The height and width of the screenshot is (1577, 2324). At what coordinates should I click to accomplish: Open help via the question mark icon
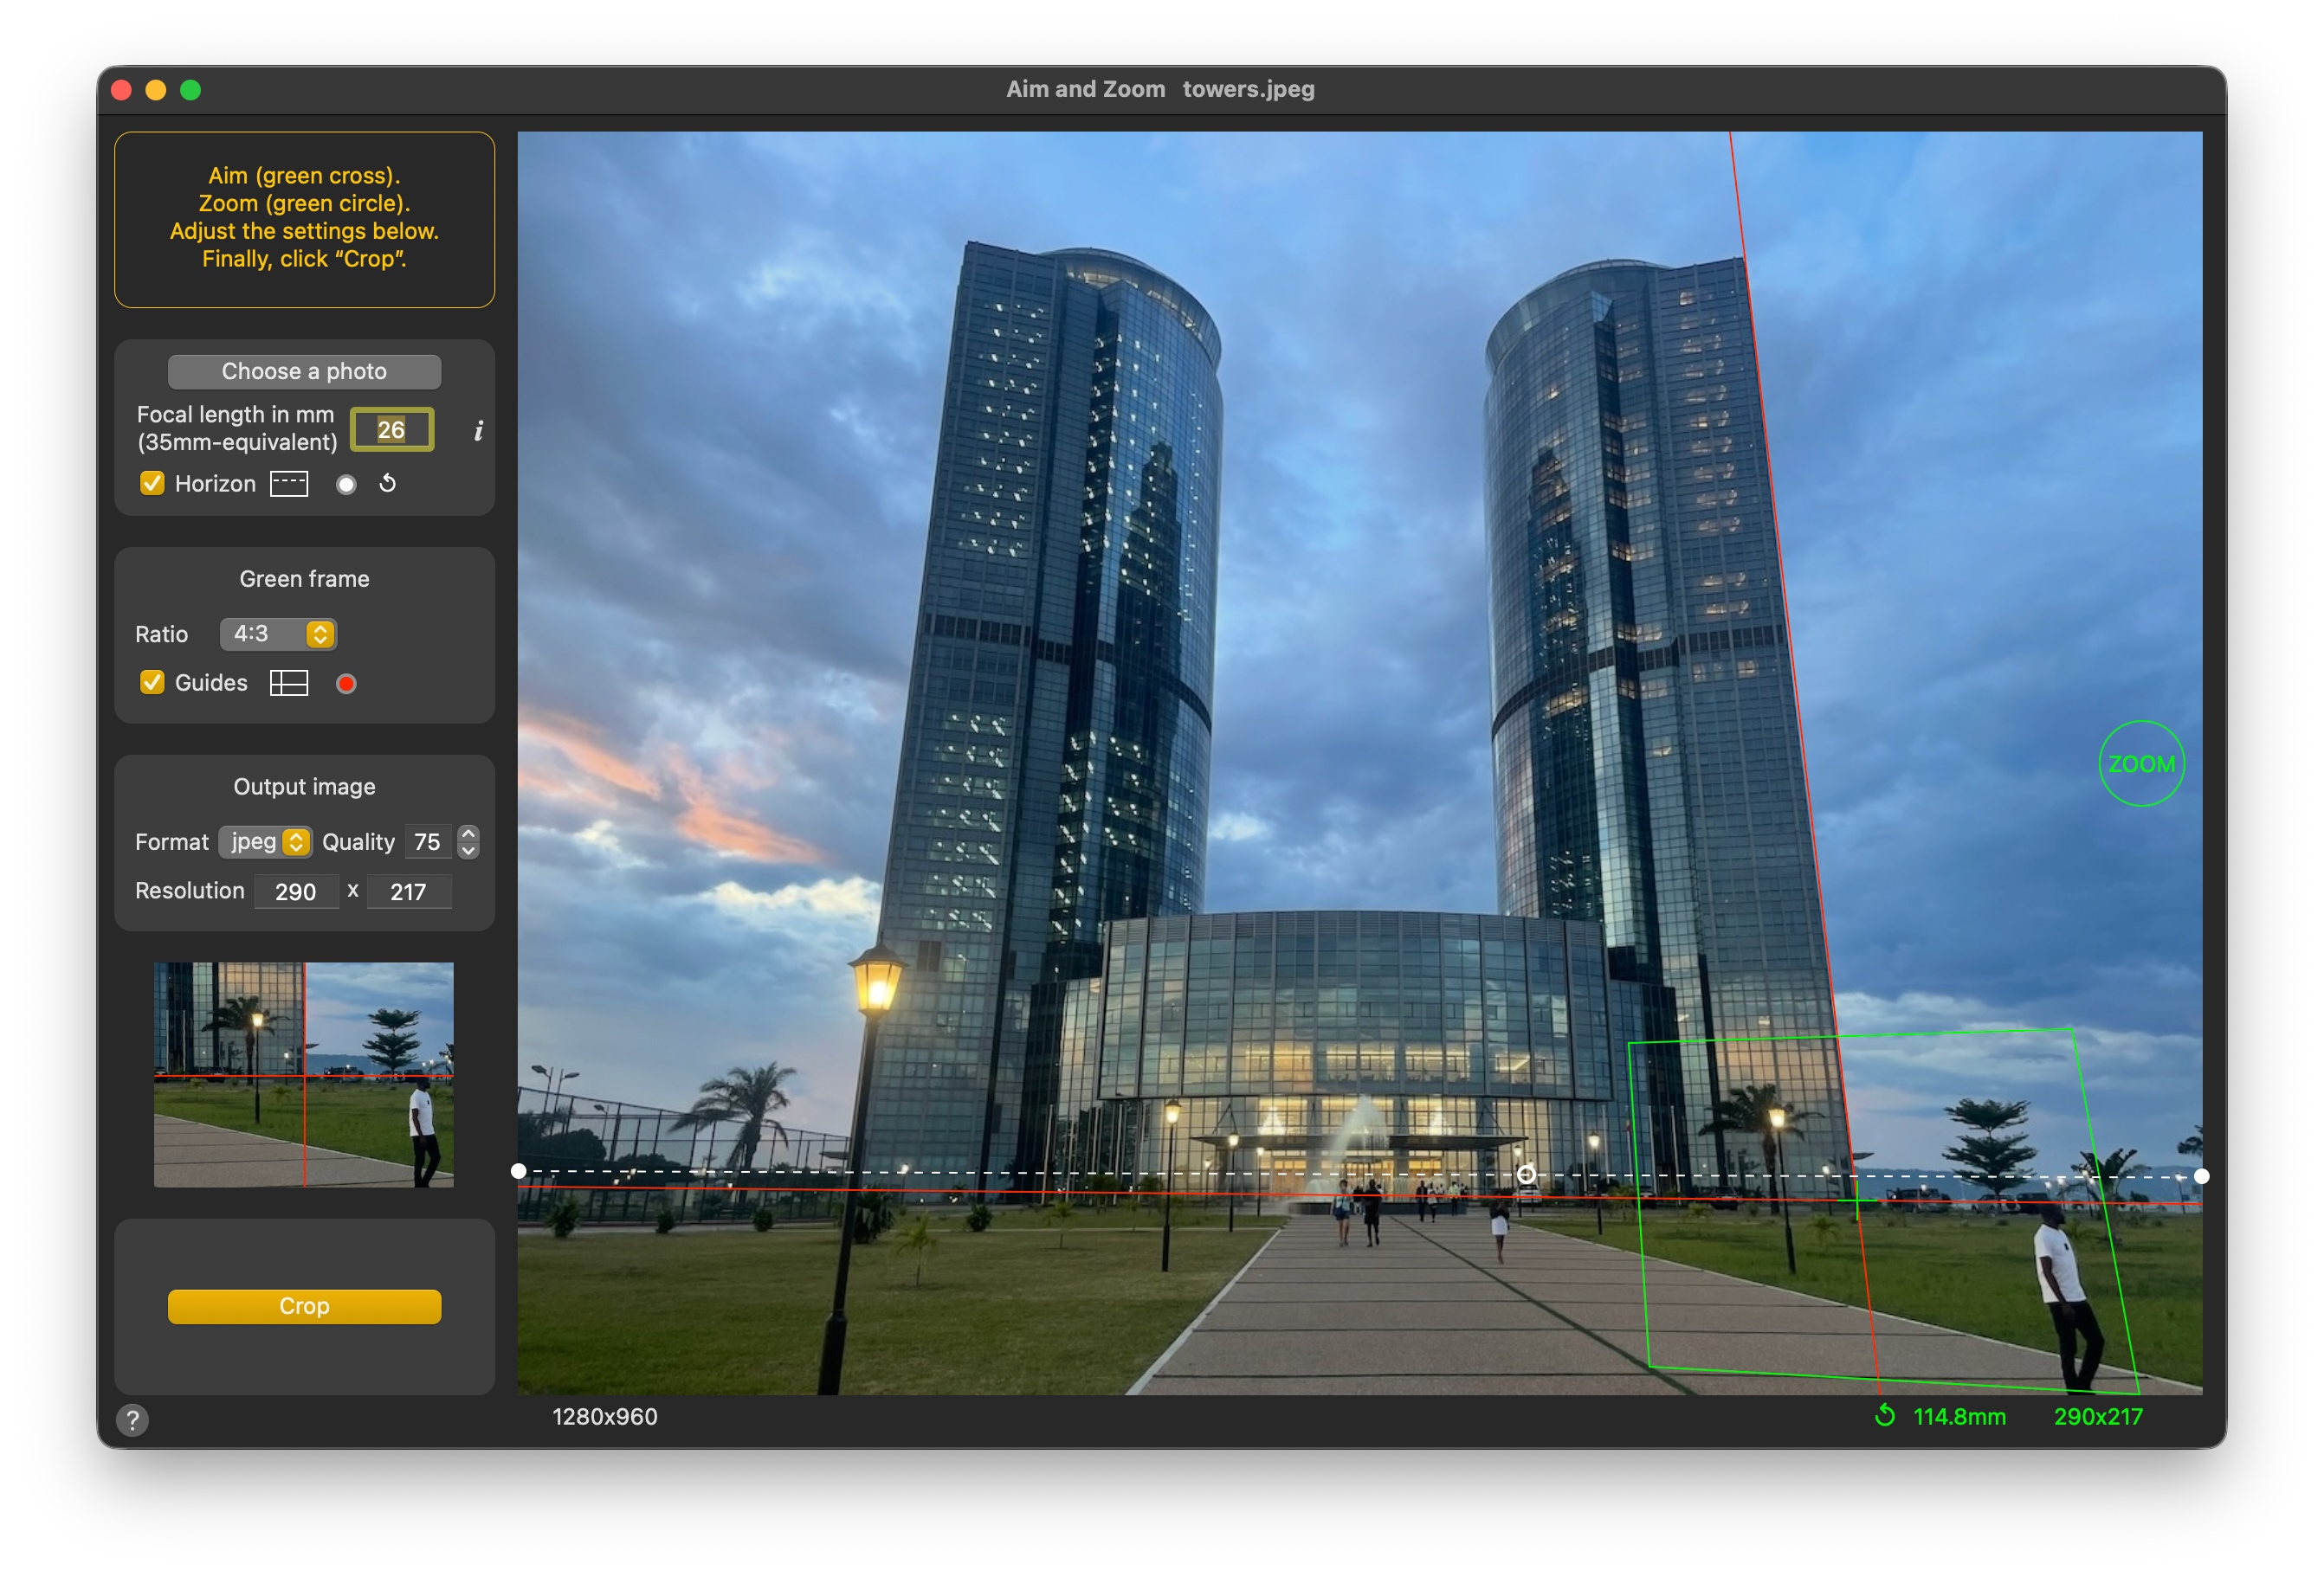pyautogui.click(x=132, y=1419)
